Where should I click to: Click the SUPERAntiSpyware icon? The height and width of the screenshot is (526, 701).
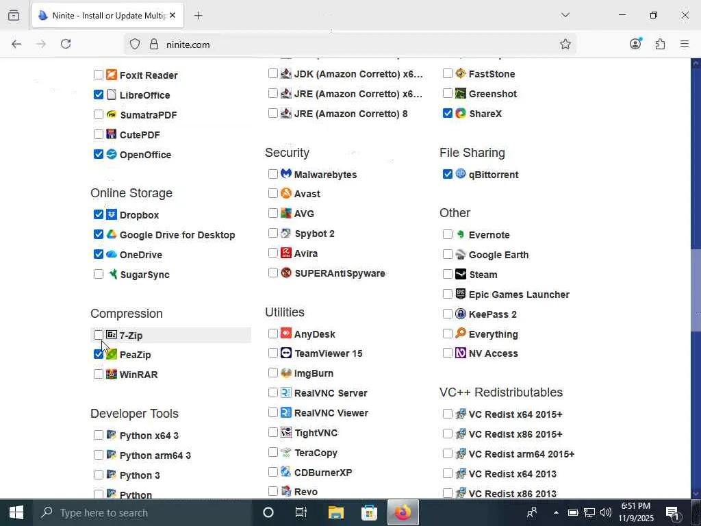click(x=286, y=273)
